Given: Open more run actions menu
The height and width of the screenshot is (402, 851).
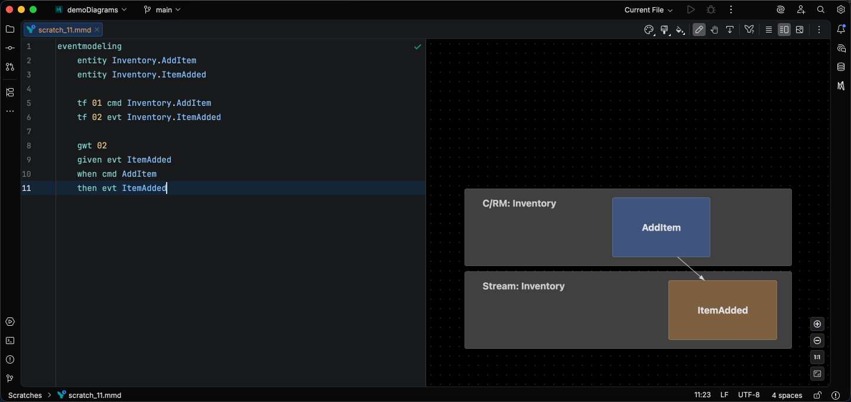Looking at the screenshot, I should [x=731, y=9].
